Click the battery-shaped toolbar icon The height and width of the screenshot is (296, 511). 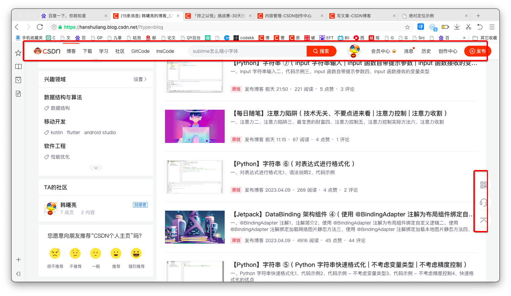[445, 27]
